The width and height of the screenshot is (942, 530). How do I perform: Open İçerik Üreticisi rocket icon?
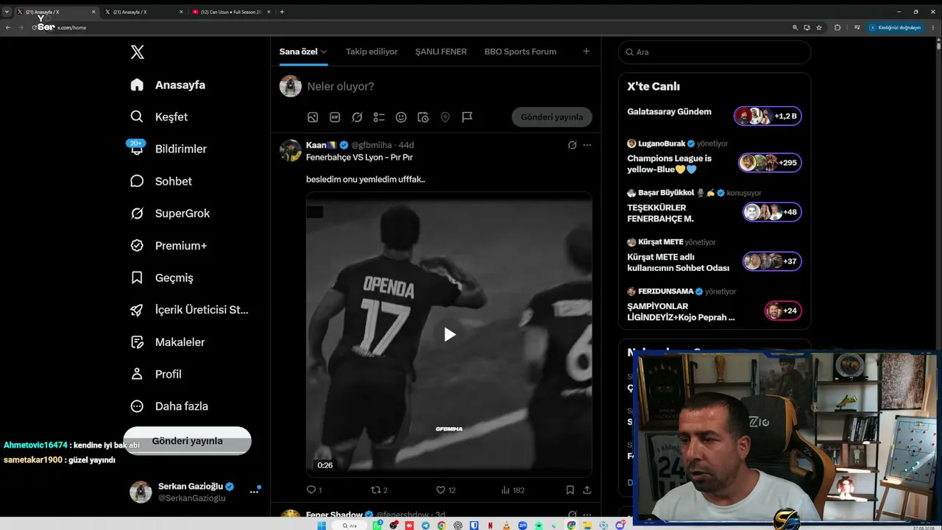tap(137, 310)
